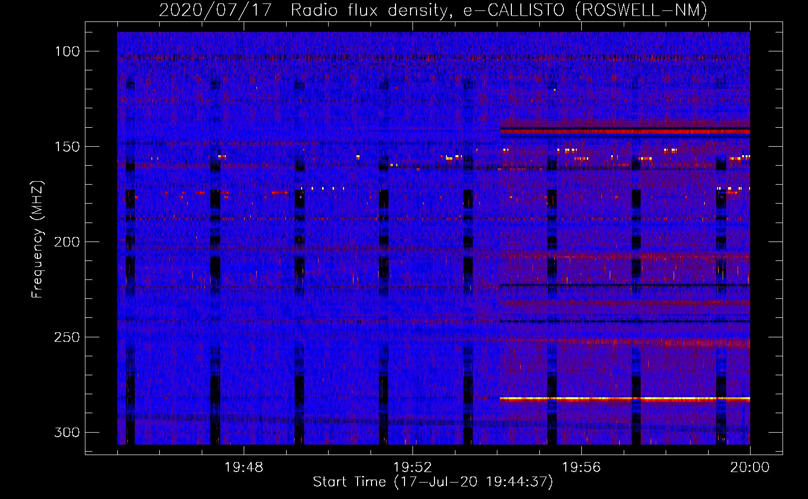The width and height of the screenshot is (808, 499).
Task: Click the 200 frequency tick label
Action: [67, 242]
